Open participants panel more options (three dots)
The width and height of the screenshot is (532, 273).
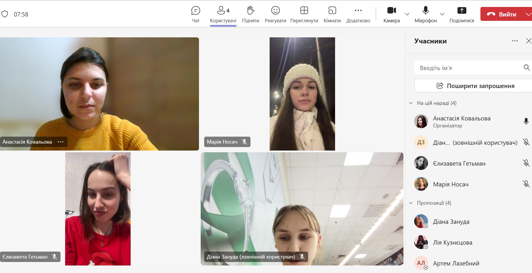tap(515, 41)
